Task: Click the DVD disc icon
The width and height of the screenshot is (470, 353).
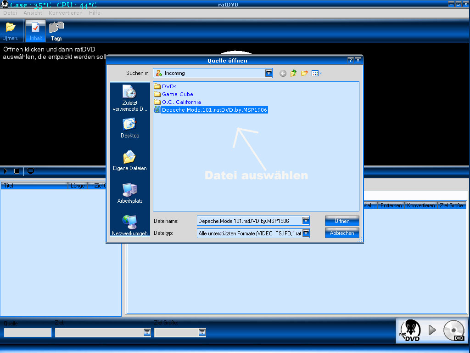Action: 454,330
